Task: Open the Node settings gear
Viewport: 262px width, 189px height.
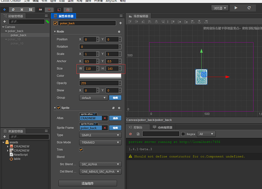Action: tap(119, 32)
